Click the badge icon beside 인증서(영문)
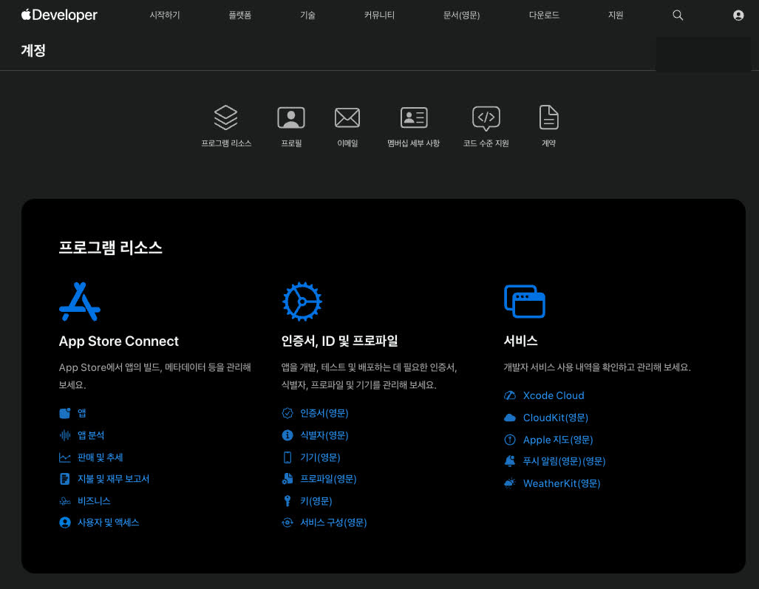 click(287, 413)
